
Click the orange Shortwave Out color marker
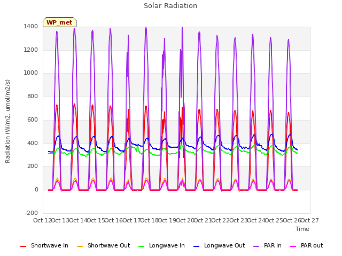click(x=80, y=246)
